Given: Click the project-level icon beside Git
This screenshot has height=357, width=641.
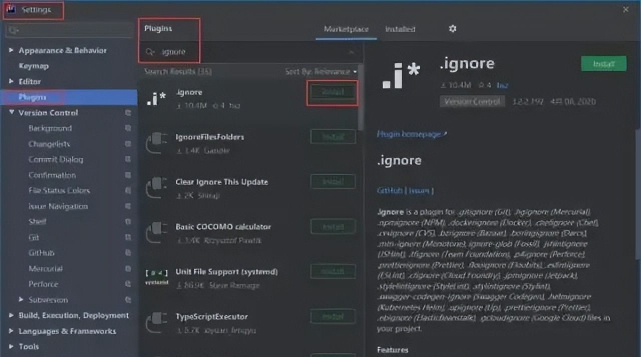Looking at the screenshot, I should [128, 237].
